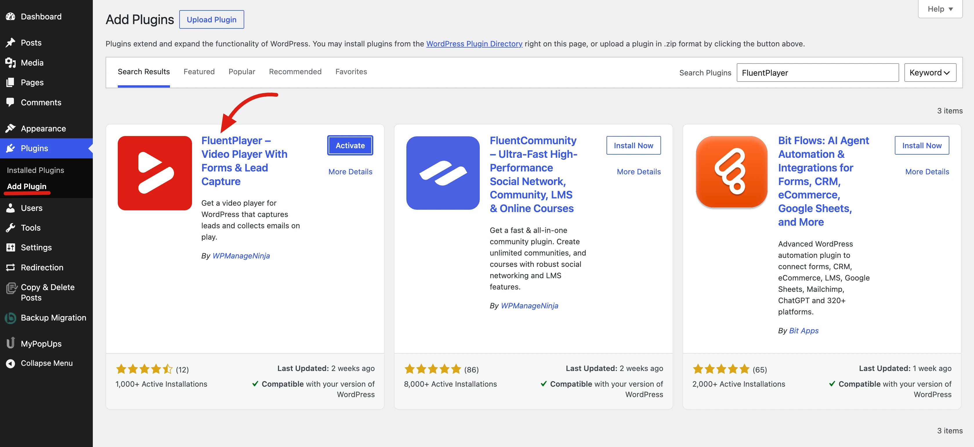The height and width of the screenshot is (447, 974).
Task: Click the '2,000+ Active Installations' text
Action: point(739,384)
